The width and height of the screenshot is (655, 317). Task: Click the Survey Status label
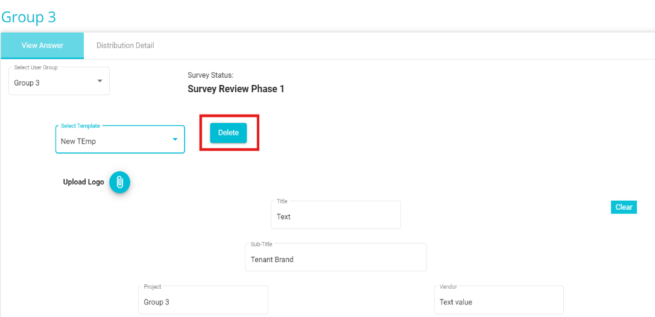tap(210, 75)
